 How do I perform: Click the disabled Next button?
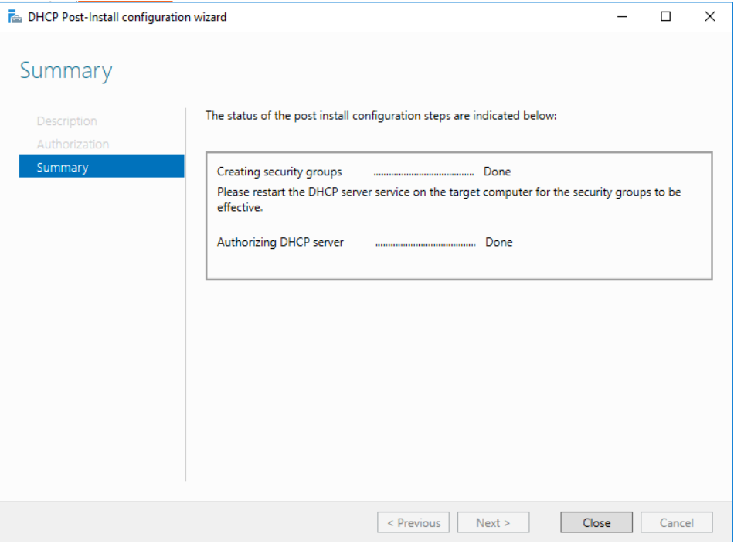(x=493, y=522)
